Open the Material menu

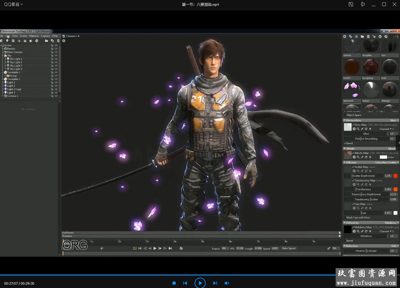pyautogui.click(x=34, y=36)
